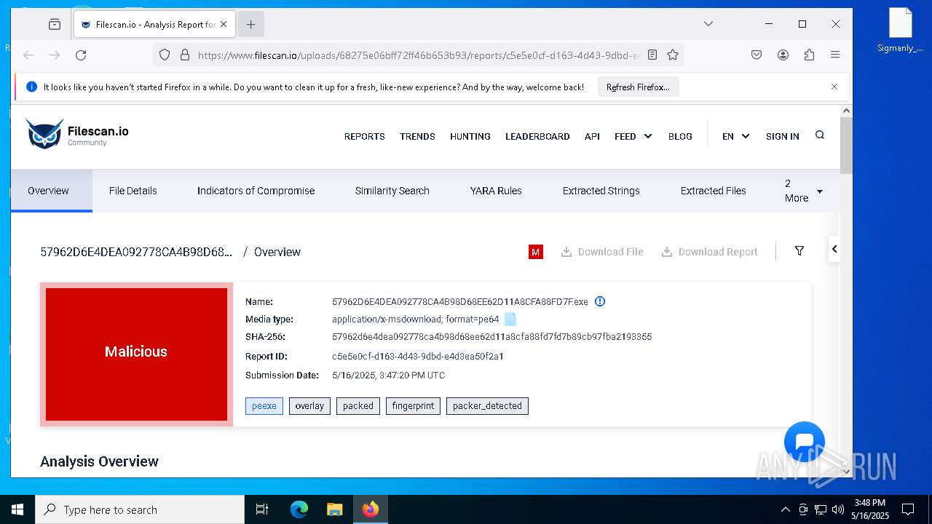932x524 pixels.
Task: Click the page vertical scrollbar
Action: (x=846, y=145)
